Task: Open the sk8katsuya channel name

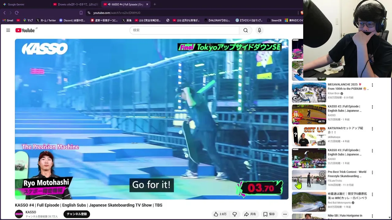Action: (x=334, y=137)
